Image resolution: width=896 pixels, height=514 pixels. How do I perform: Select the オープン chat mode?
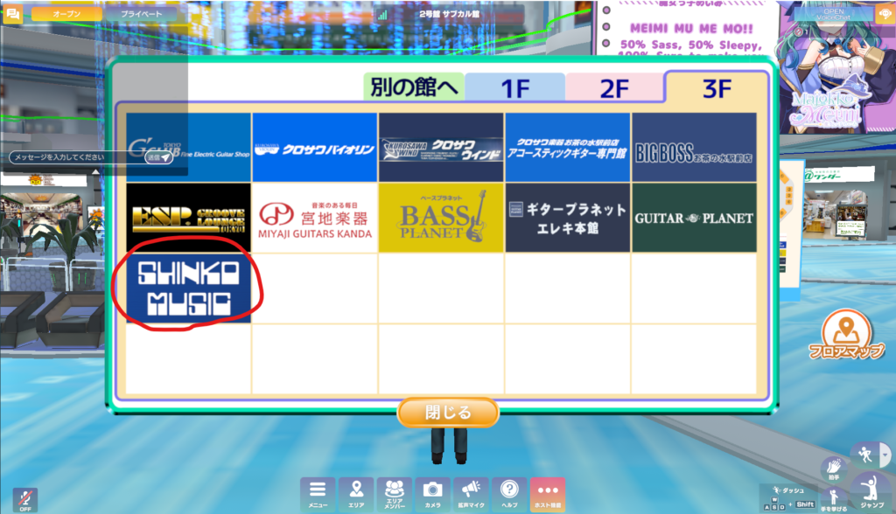click(66, 14)
